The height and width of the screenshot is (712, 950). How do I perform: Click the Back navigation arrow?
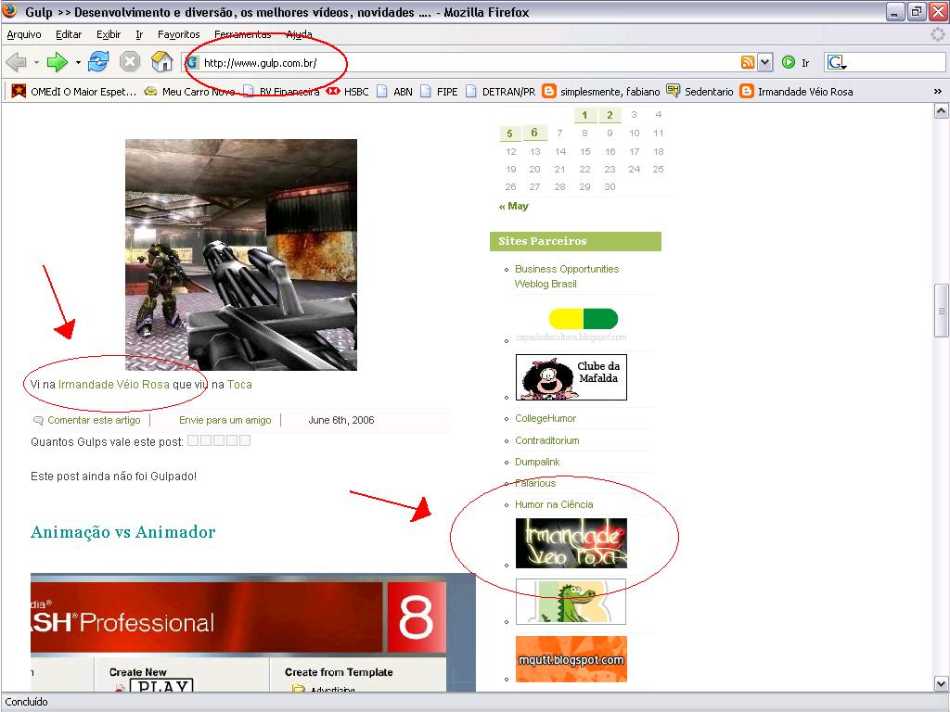(x=17, y=62)
